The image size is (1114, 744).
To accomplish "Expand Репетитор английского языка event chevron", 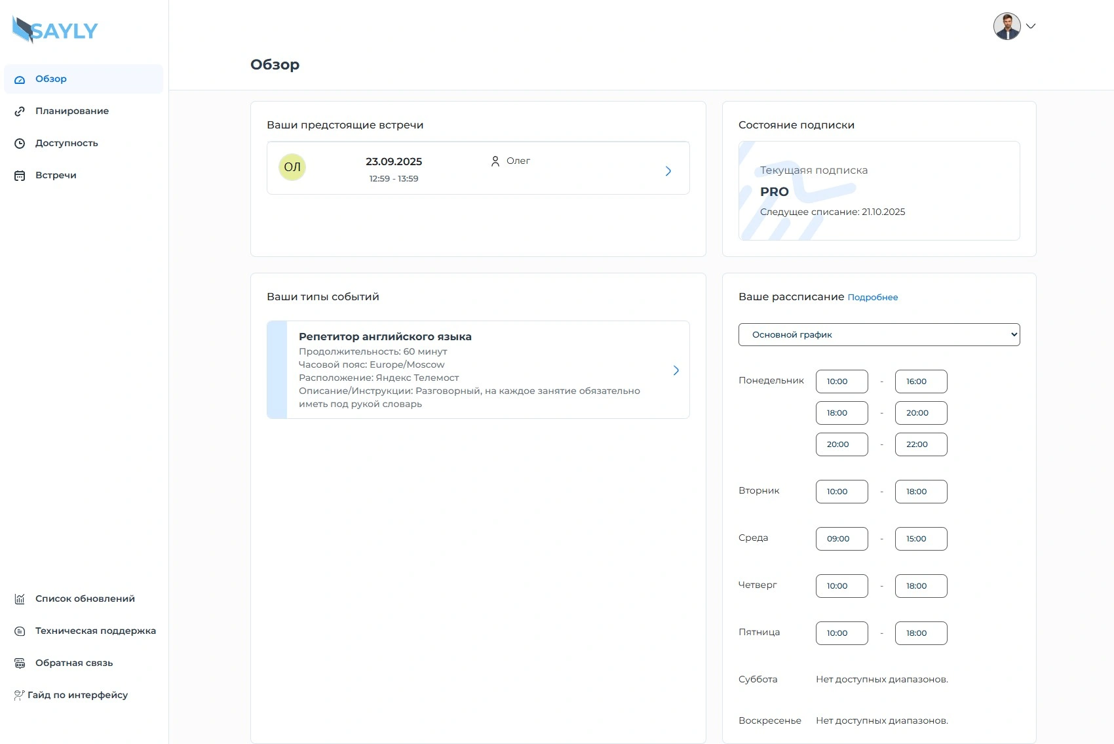I will pyautogui.click(x=676, y=370).
